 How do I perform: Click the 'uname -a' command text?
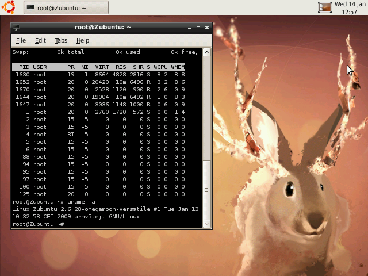pos(81,202)
